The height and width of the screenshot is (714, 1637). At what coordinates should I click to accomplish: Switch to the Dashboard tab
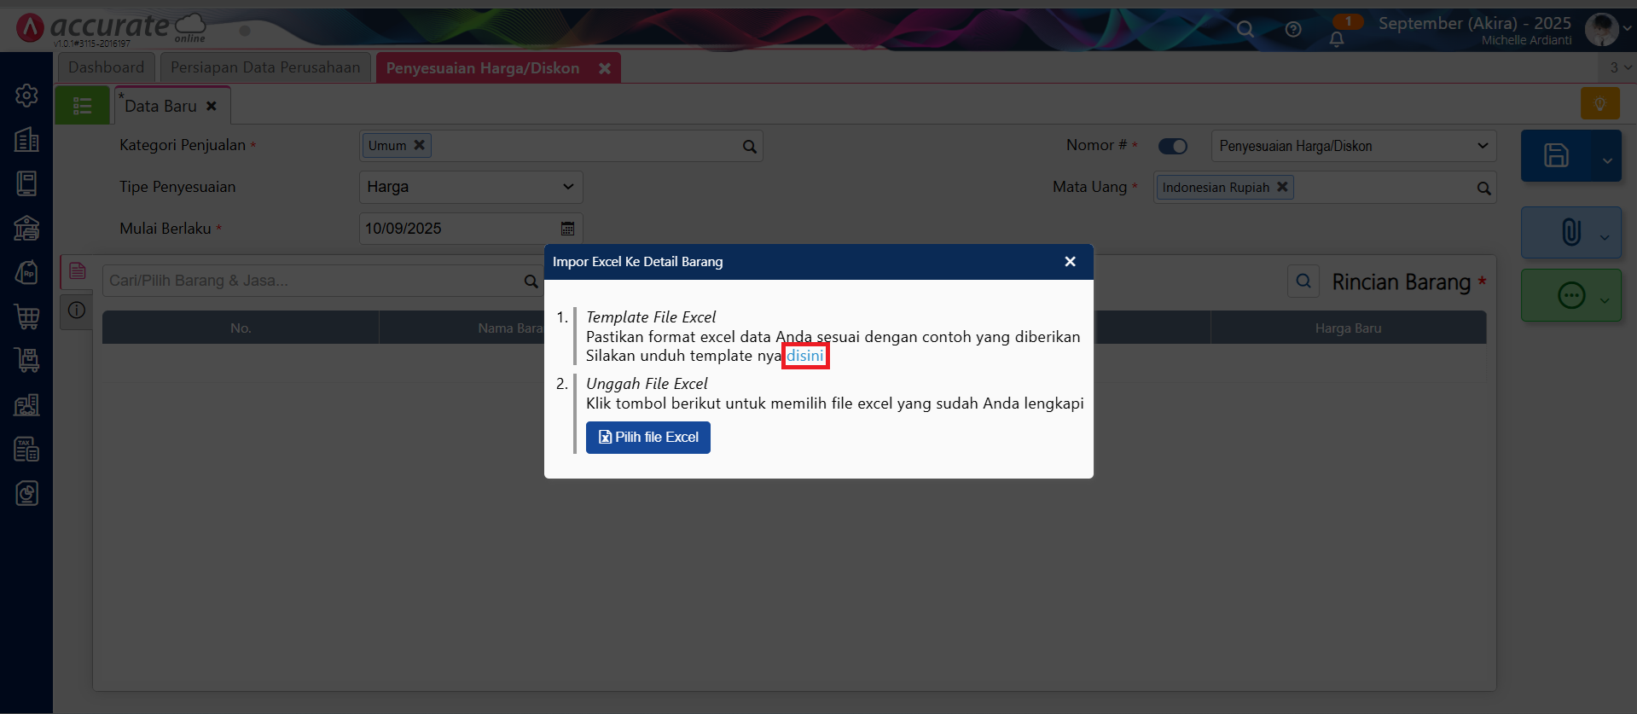(106, 67)
